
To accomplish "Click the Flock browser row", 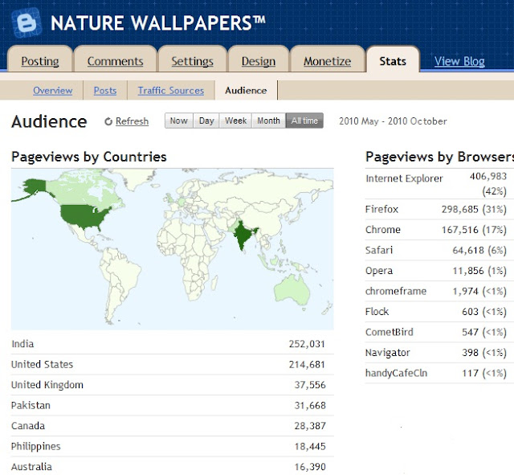I will pos(439,312).
